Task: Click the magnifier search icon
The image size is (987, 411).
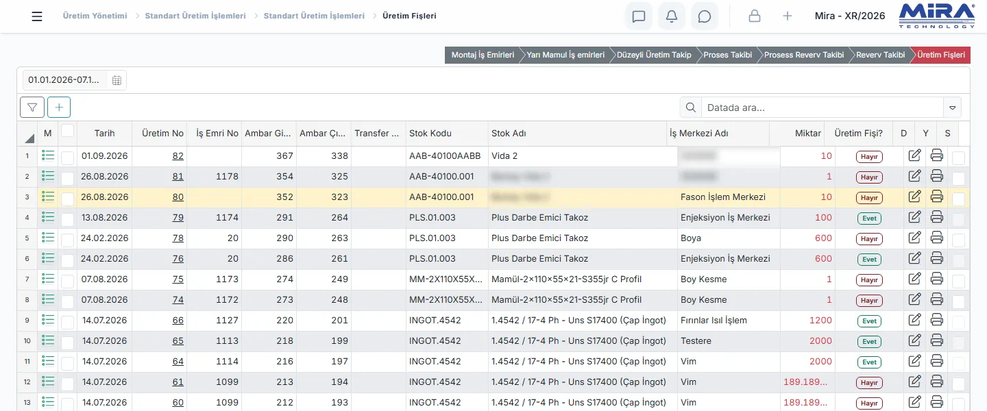Action: click(691, 108)
